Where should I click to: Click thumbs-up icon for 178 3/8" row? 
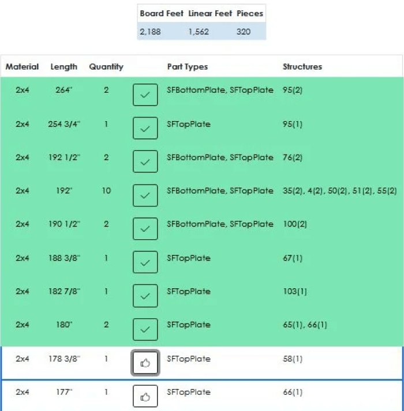145,363
